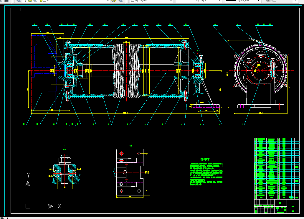
Task: Click the green technical requirements paragraph
Action: point(206,174)
